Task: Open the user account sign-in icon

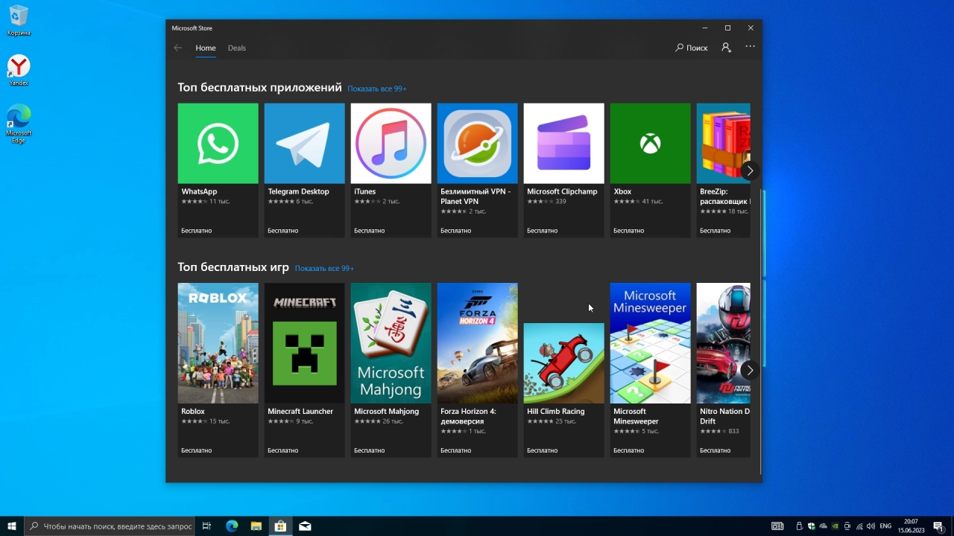Action: pos(726,48)
